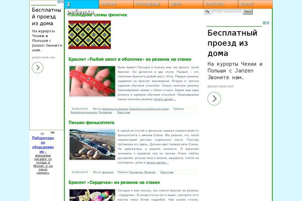Screen dimensions: 302x201
Task: Close the right banner ad with its X icon
Action: tap(268, 23)
